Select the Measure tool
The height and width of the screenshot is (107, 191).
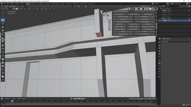click(x=3, y=38)
